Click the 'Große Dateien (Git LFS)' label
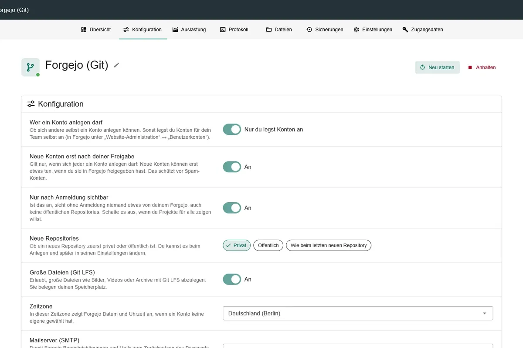The width and height of the screenshot is (523, 348). (x=62, y=272)
